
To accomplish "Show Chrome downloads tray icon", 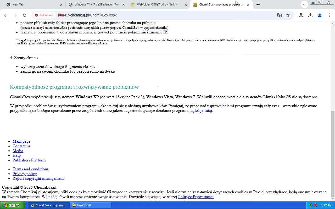I will point(310,15).
